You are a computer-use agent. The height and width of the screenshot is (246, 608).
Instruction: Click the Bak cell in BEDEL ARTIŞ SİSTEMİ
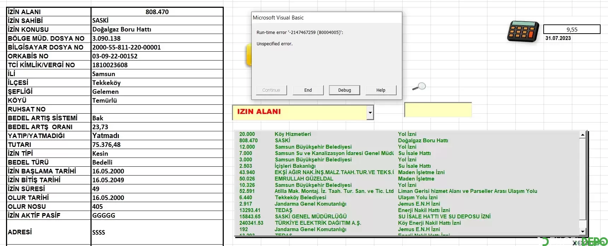(157, 118)
